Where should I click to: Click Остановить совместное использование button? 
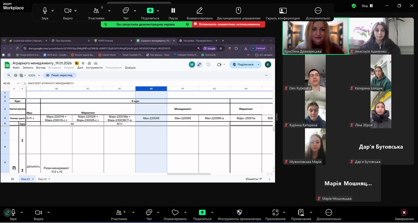[229, 24]
